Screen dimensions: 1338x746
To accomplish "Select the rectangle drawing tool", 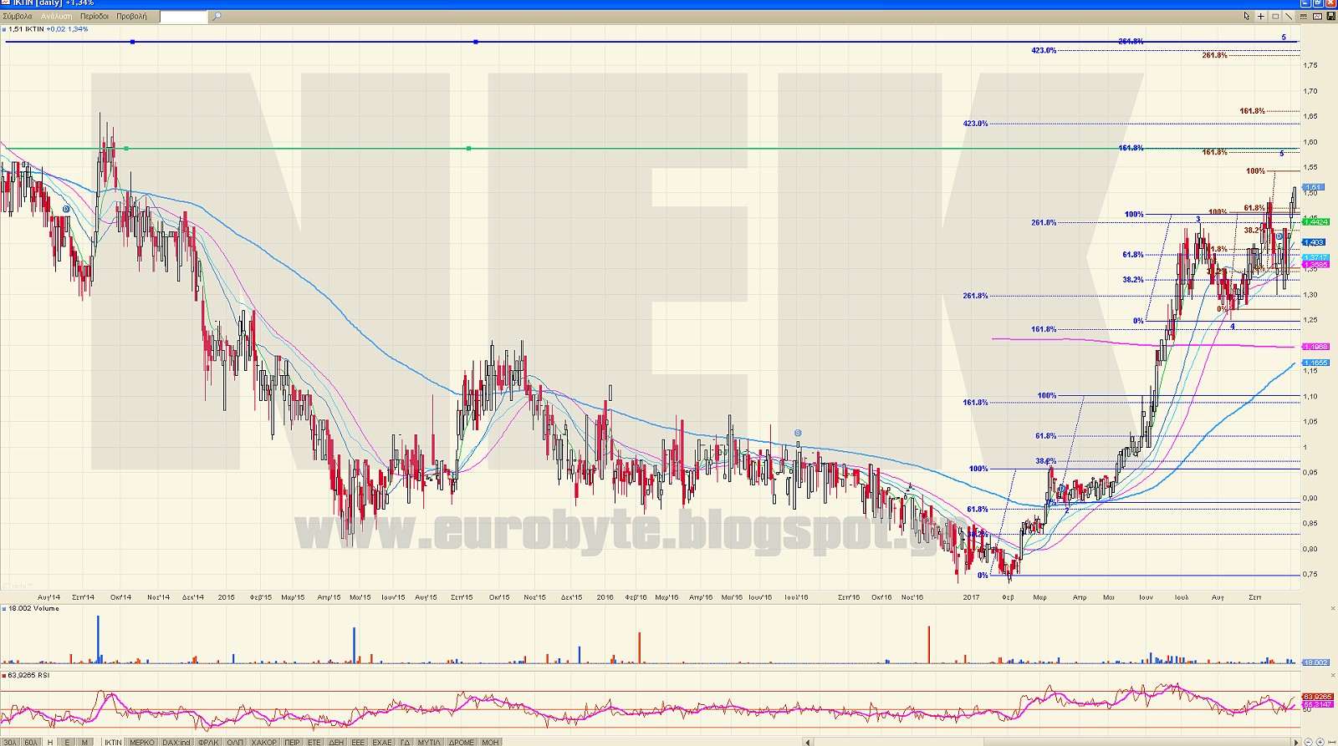I will point(1275,16).
